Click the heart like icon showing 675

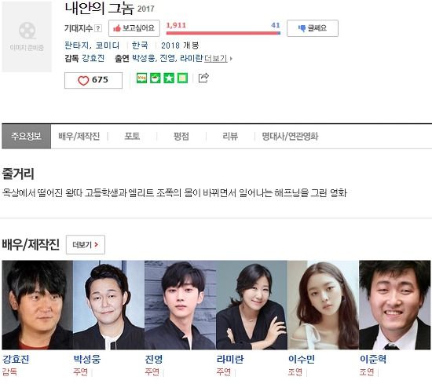point(83,80)
